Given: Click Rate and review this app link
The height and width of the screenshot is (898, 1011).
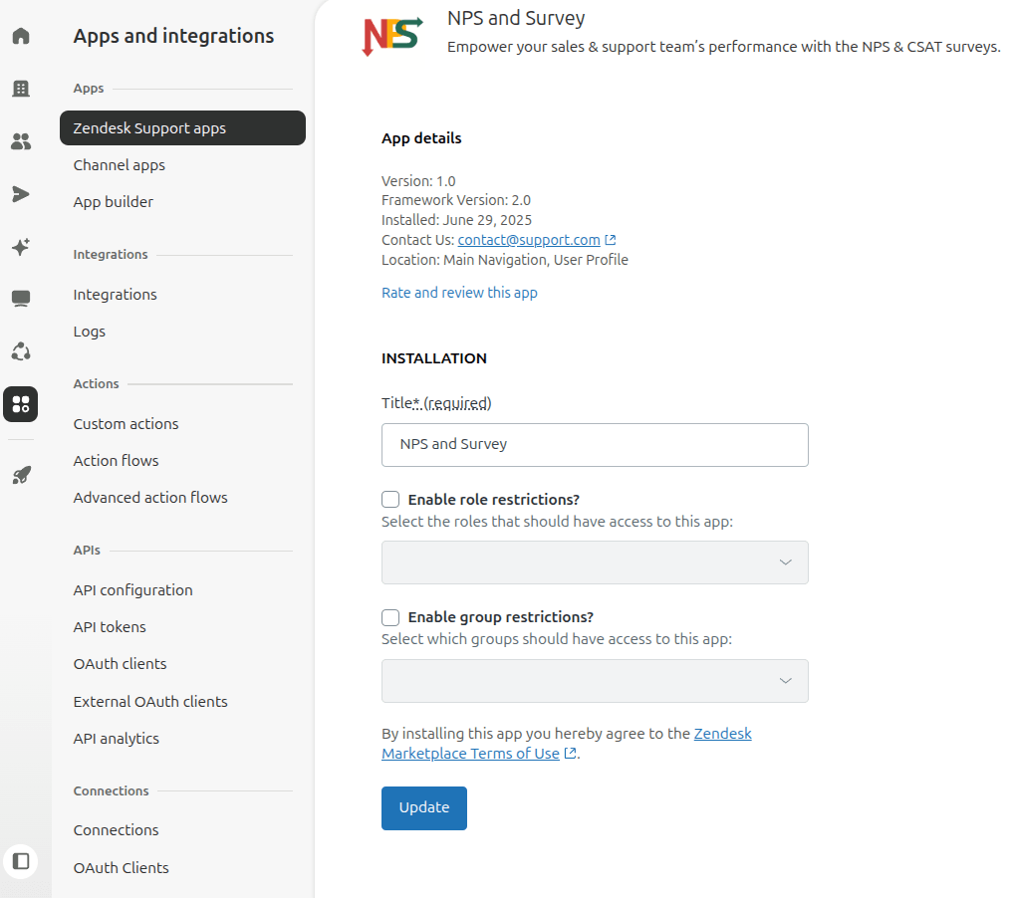Looking at the screenshot, I should coord(460,293).
